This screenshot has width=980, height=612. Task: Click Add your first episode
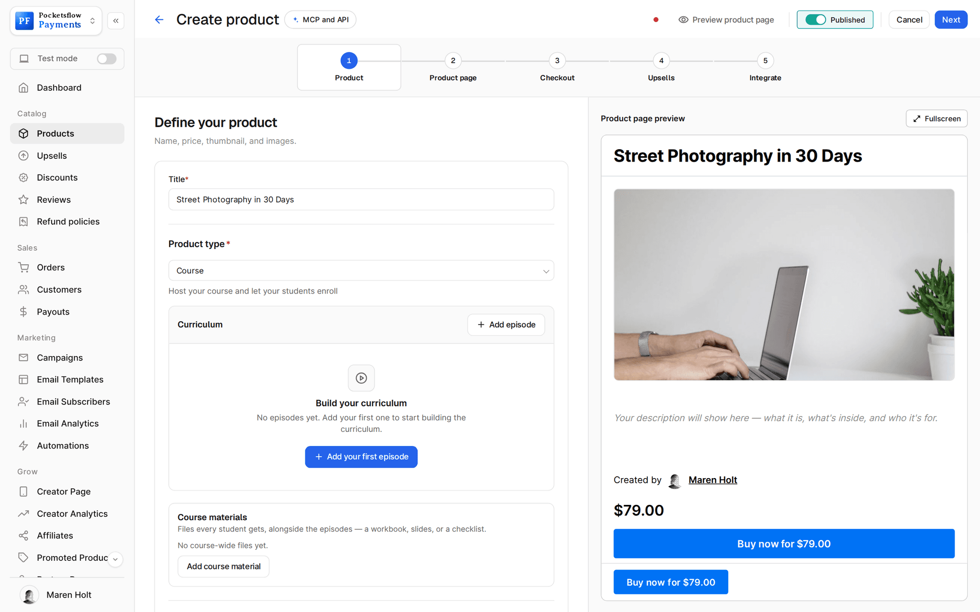tap(361, 457)
